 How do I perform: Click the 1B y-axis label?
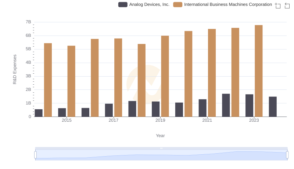(28, 103)
